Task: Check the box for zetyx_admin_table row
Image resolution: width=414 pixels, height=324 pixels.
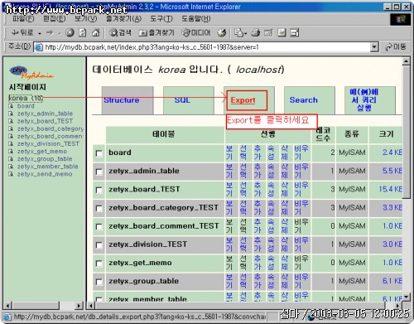Action: coord(99,172)
